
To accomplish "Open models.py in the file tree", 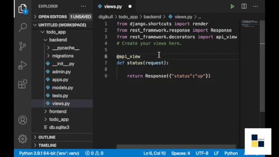I will click(63, 88).
